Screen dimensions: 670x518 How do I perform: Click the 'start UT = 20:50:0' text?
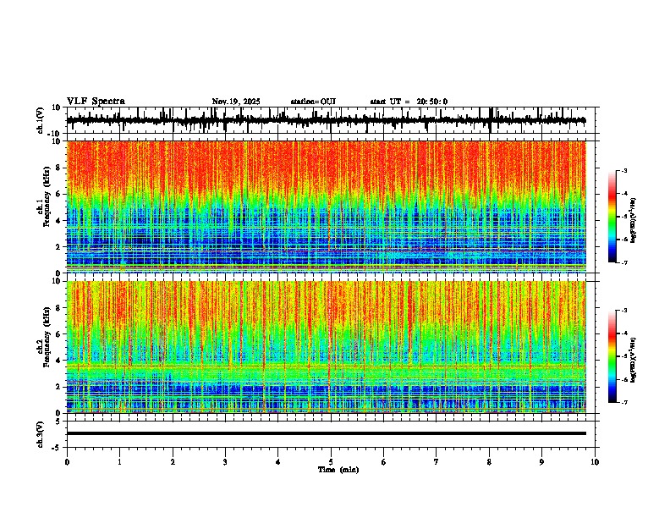point(409,102)
